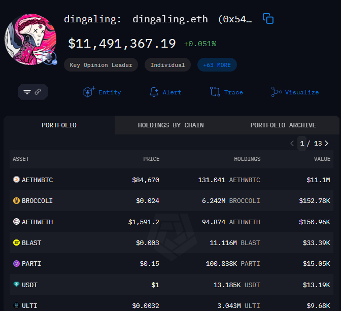Copy the dingaling.eth wallet address

(x=268, y=19)
